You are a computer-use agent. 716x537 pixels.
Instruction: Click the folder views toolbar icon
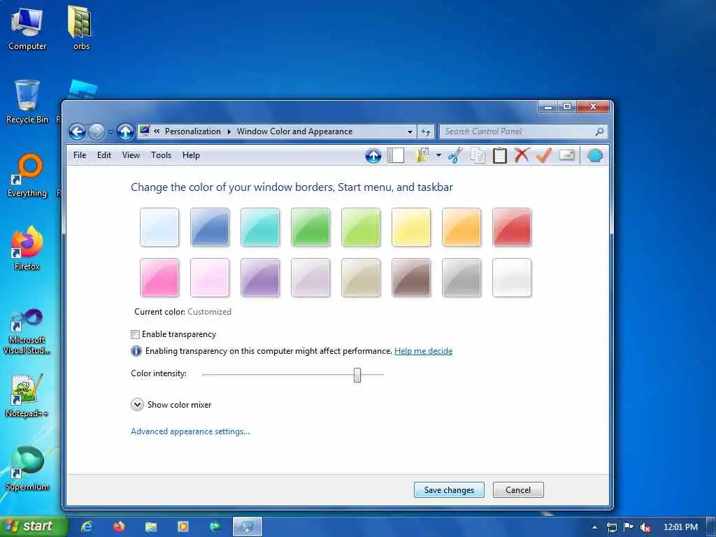click(422, 155)
